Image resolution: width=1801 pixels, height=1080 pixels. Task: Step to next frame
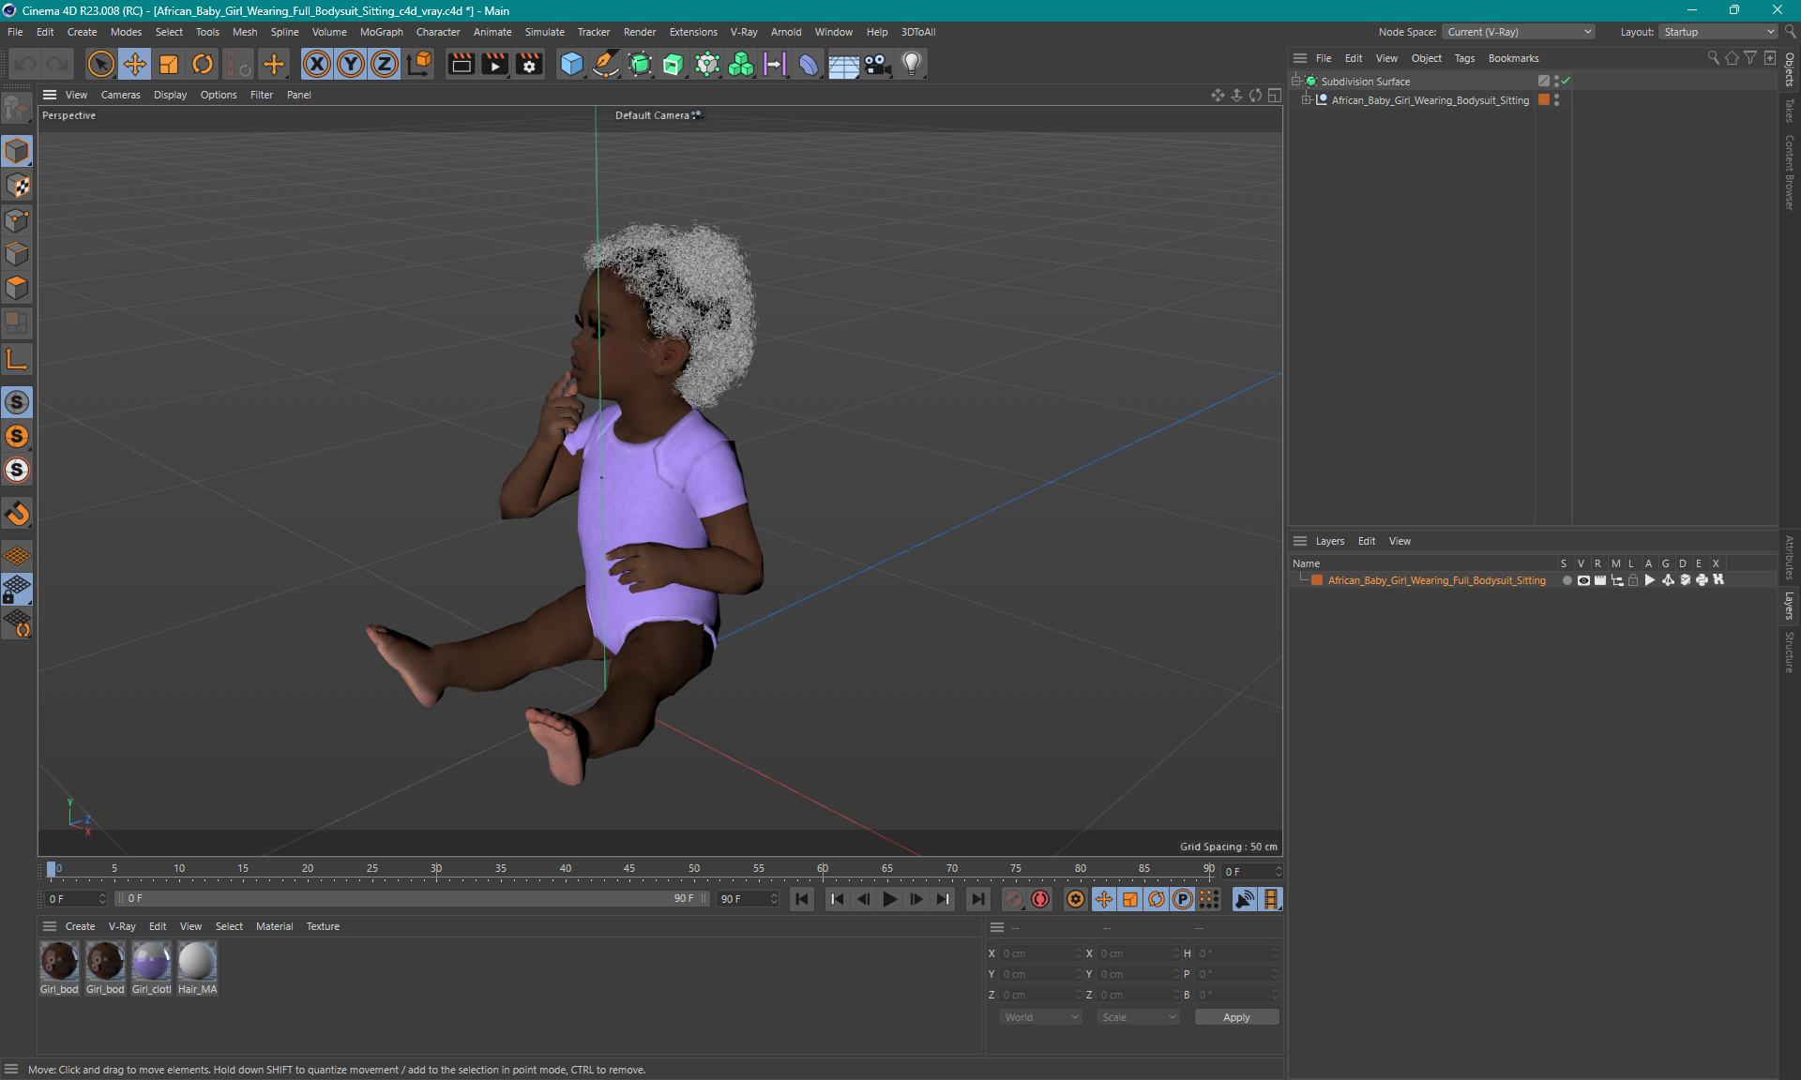coord(916,899)
